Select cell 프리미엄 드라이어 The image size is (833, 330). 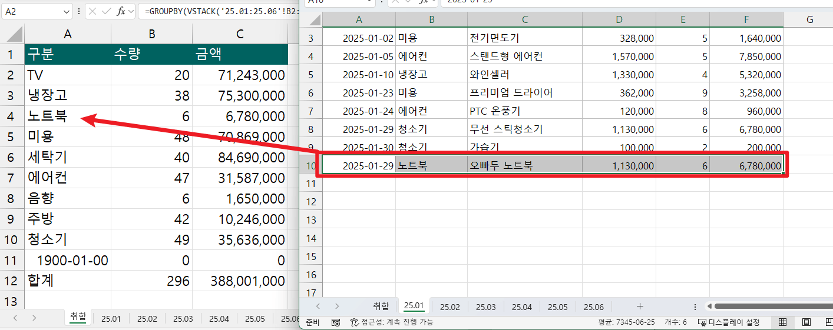pyautogui.click(x=525, y=93)
